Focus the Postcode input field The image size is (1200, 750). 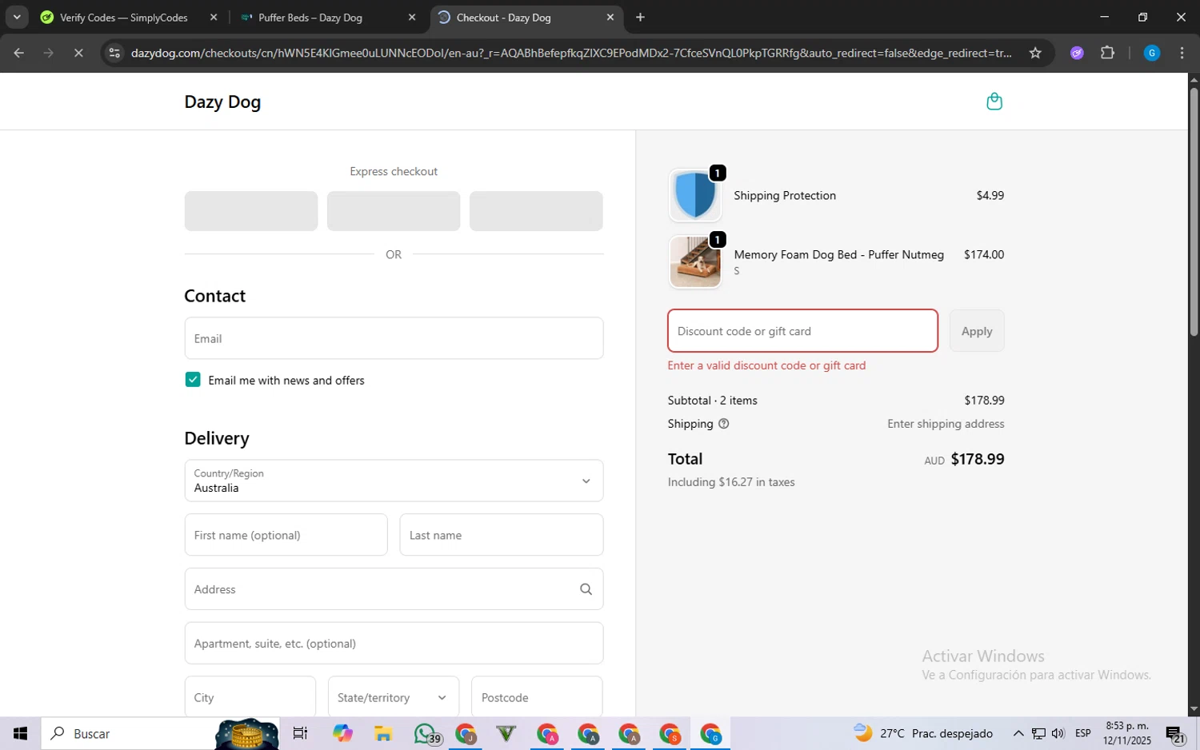pyautogui.click(x=537, y=696)
